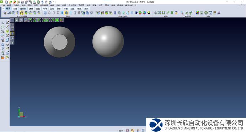
Task: Click the orange icon at left sidebar bottom
Action: (x=3, y=57)
